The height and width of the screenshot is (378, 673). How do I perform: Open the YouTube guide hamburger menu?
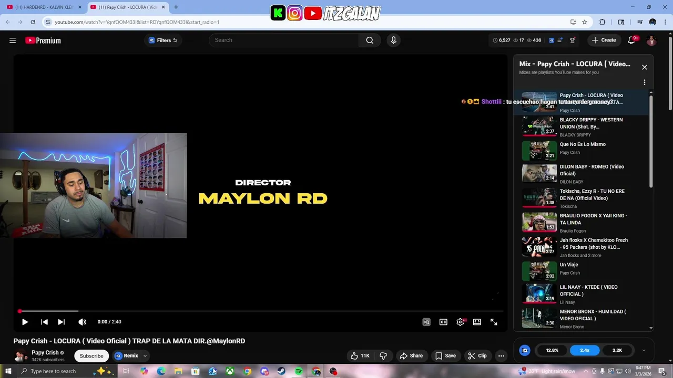[x=13, y=40]
